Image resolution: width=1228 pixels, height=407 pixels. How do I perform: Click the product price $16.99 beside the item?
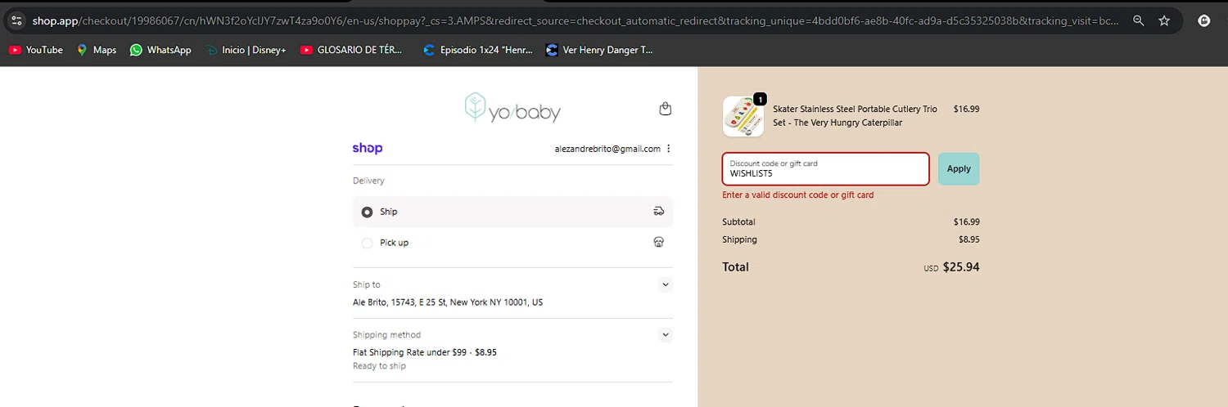[x=966, y=109]
